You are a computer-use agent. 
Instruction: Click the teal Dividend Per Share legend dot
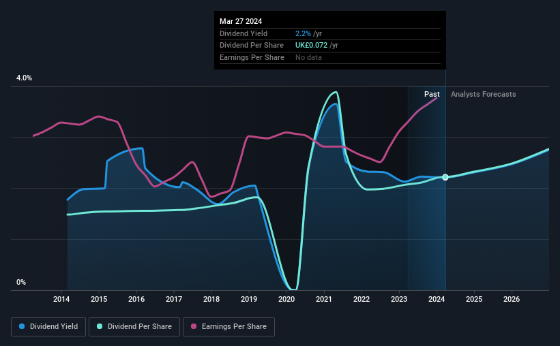[x=100, y=326]
